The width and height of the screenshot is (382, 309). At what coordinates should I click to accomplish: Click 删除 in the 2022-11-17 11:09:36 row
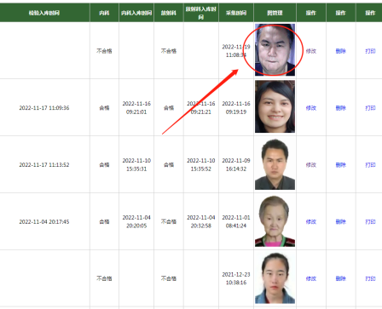point(341,108)
